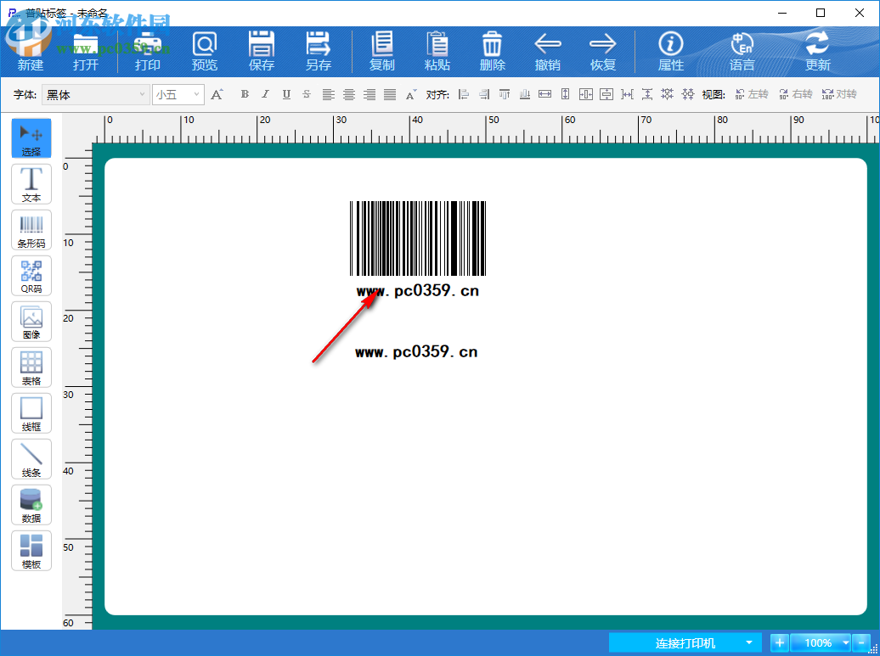880x656 pixels.
Task: Align objects to right edge
Action: (484, 94)
